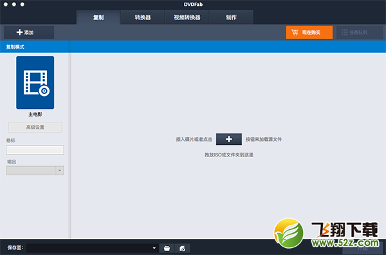The image size is (386, 255).
Task: Open the 视频转换器 tab
Action: 187,17
